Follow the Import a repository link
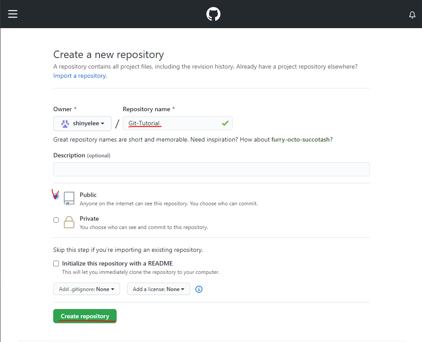 click(80, 76)
